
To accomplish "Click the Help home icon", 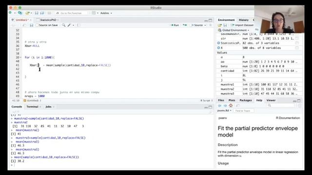I will (231, 105).
